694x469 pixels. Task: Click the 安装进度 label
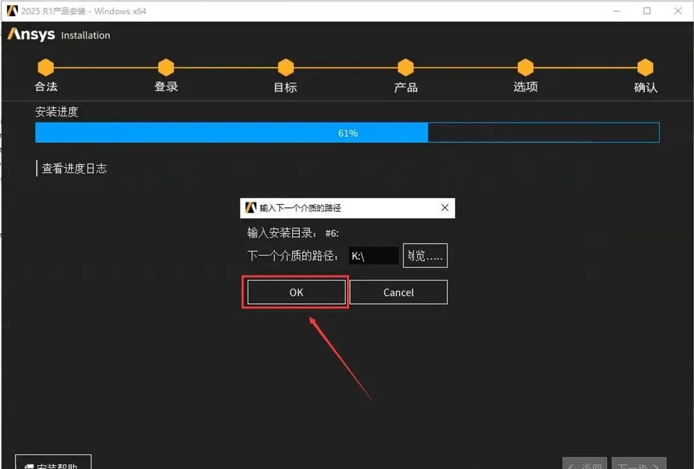click(57, 112)
